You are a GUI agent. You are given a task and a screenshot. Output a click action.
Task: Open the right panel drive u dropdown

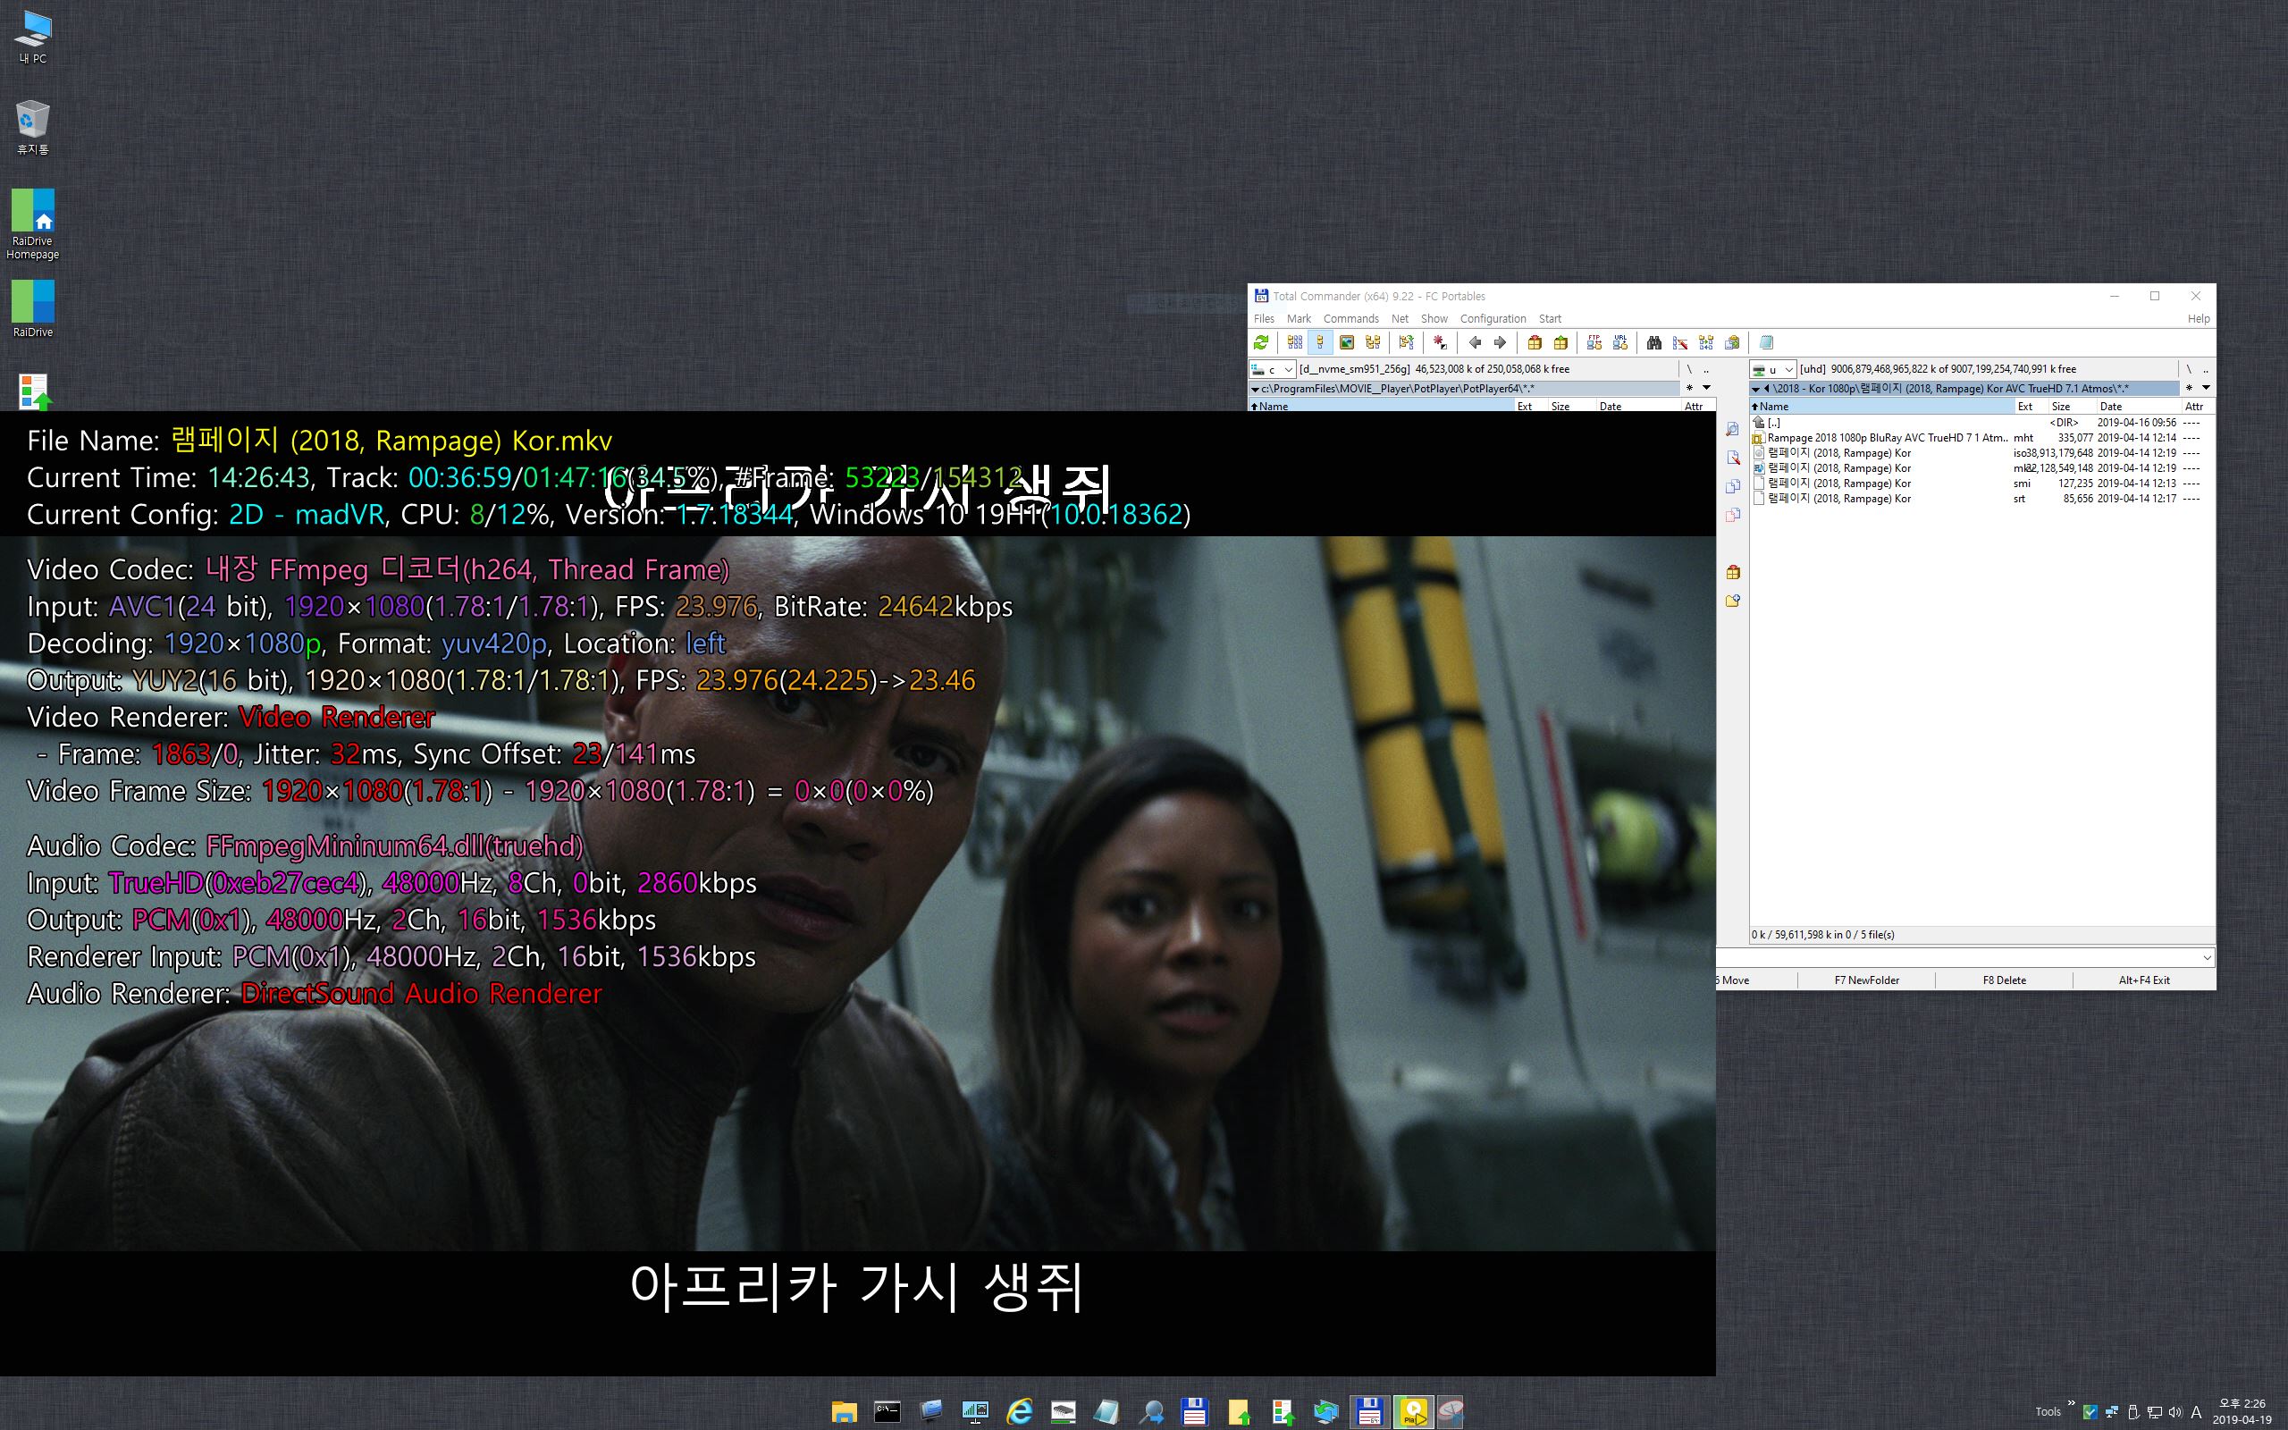click(x=1772, y=369)
